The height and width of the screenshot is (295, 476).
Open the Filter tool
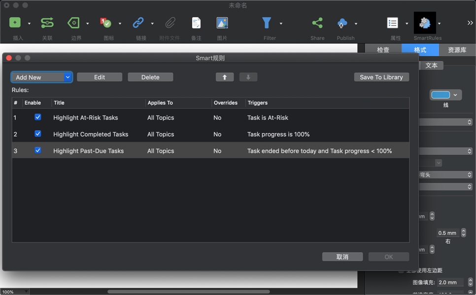(266, 23)
